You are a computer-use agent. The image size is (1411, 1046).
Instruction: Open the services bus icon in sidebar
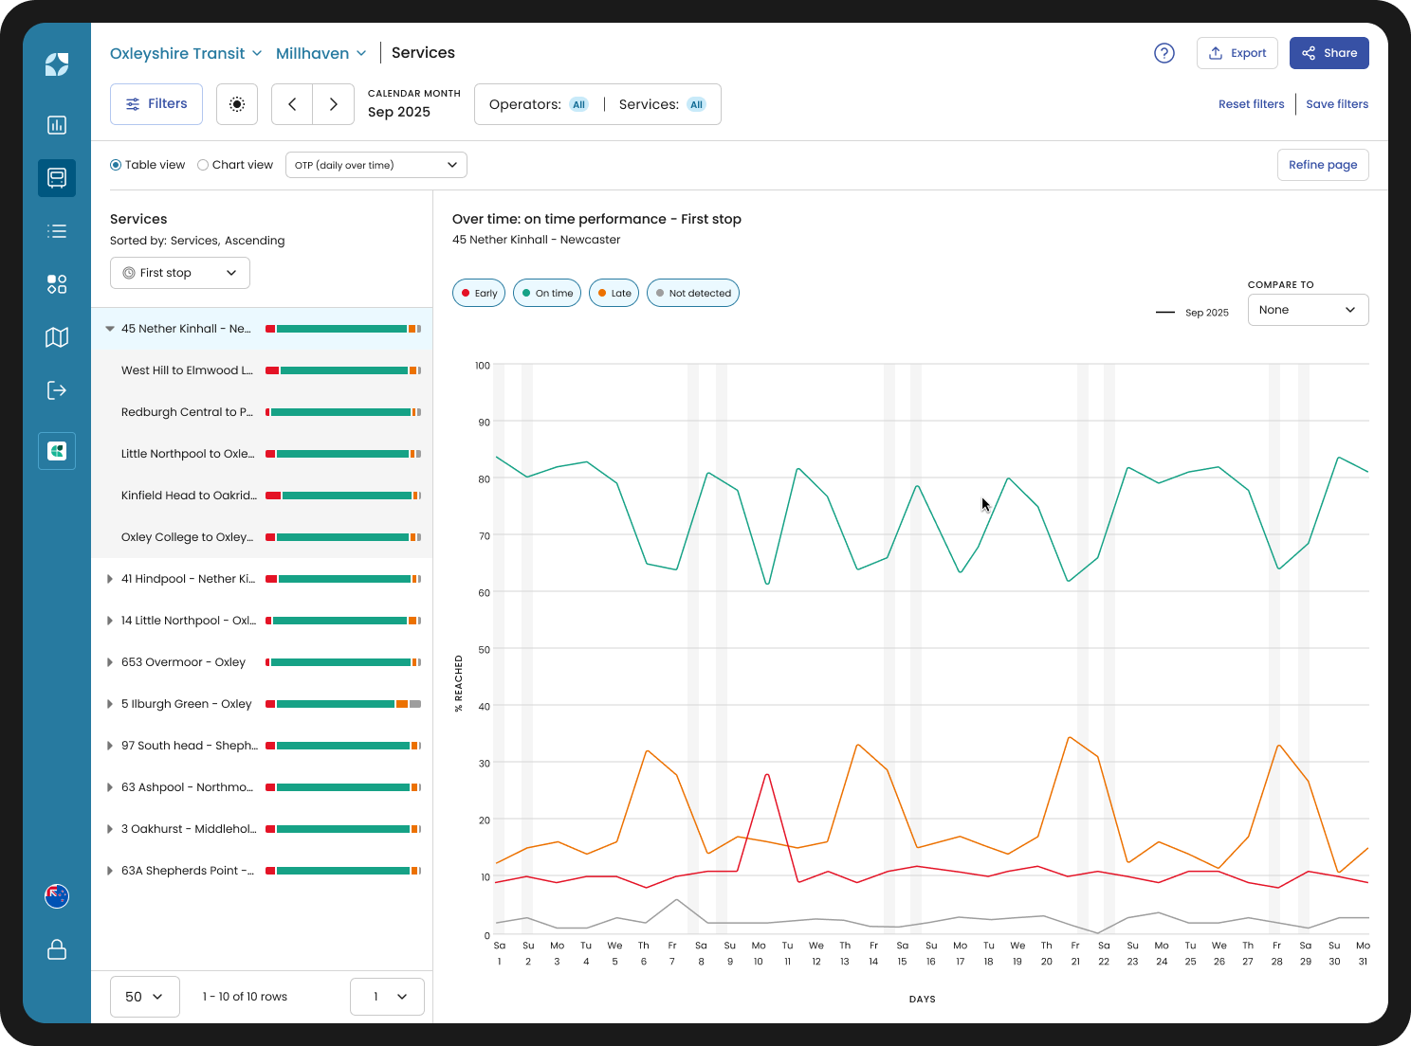click(x=57, y=178)
